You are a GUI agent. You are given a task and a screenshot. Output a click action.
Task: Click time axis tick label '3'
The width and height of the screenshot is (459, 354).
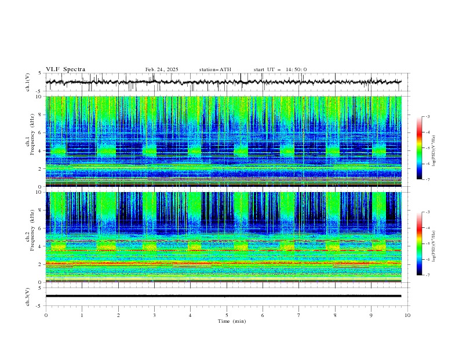[x=154, y=315]
